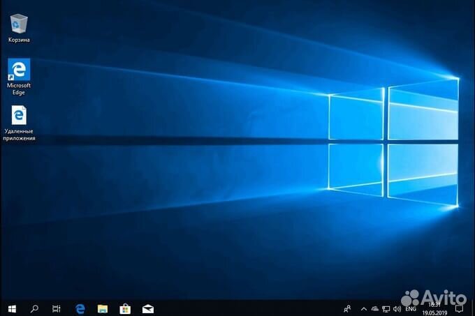Open File Explorer from the taskbar

click(x=103, y=309)
